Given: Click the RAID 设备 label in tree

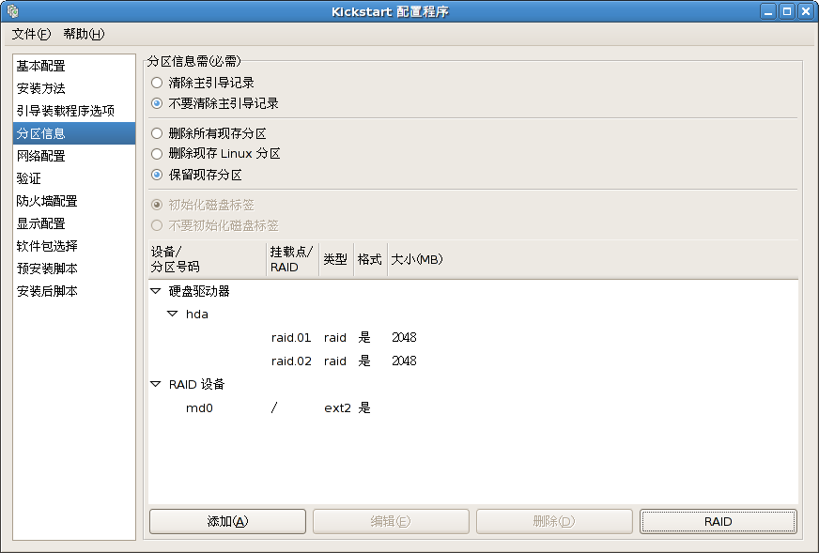Looking at the screenshot, I should pyautogui.click(x=196, y=384).
